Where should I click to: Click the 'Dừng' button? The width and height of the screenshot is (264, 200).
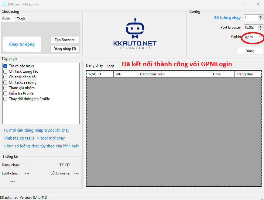click(250, 51)
